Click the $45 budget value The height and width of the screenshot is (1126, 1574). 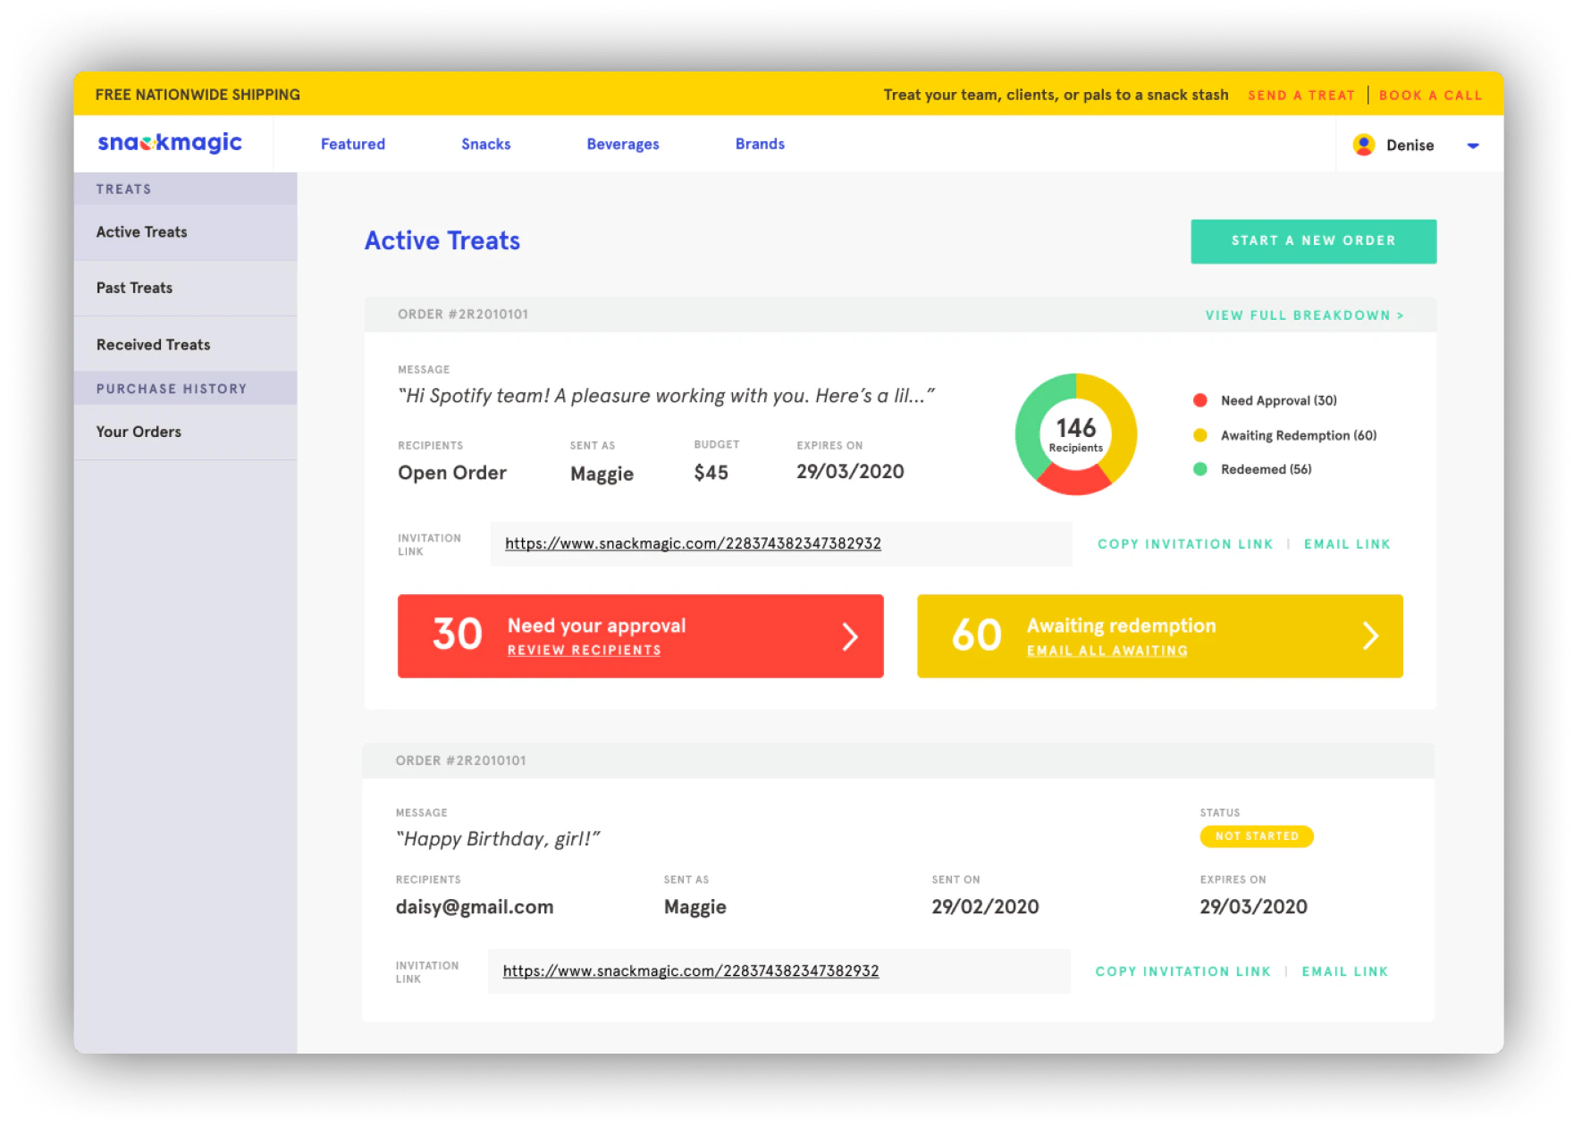point(711,473)
